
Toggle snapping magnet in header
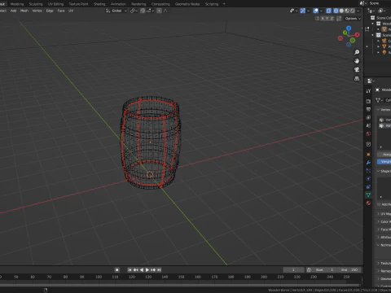[143, 11]
